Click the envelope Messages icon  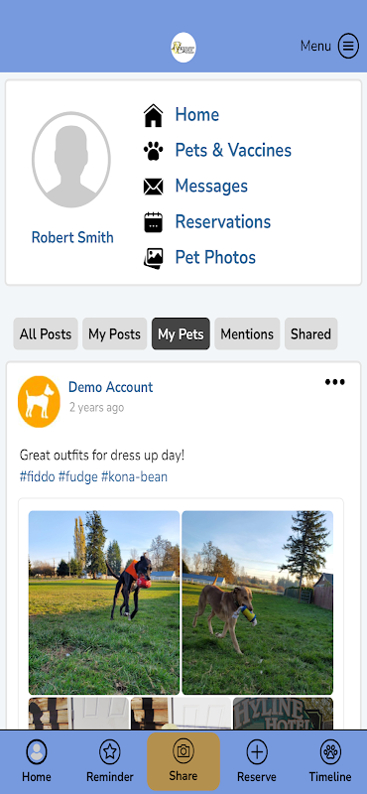point(154,187)
